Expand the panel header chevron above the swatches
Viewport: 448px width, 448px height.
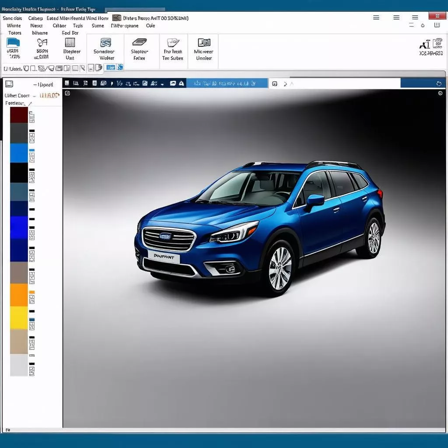pos(35,84)
